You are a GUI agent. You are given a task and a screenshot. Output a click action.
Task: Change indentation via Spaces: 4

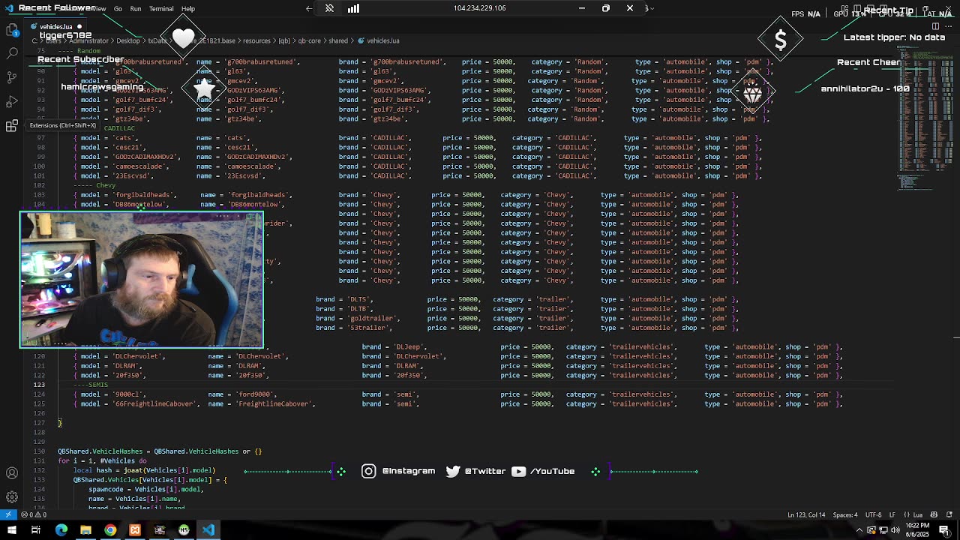pos(845,514)
